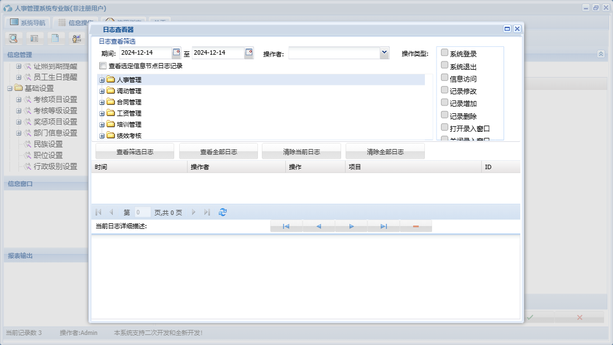Screen dimensions: 613x345
Task: Select 行政级别设置 in sidebar tree
Action: [x=55, y=166]
